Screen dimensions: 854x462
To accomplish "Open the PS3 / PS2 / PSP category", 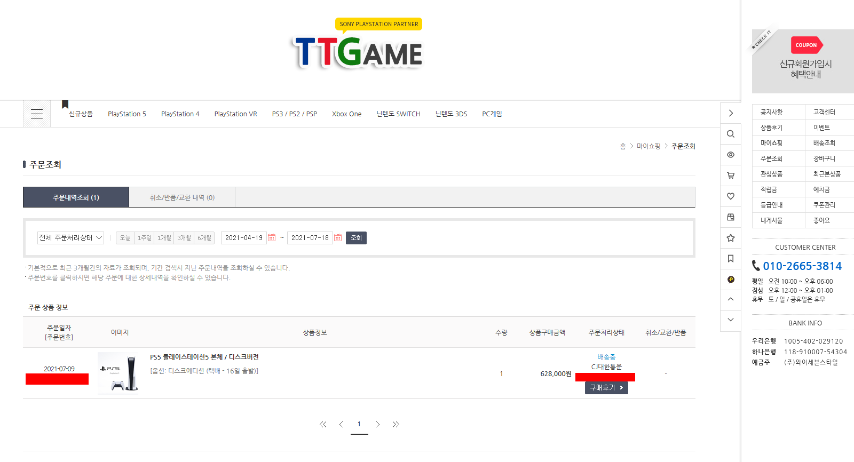I will pyautogui.click(x=295, y=114).
